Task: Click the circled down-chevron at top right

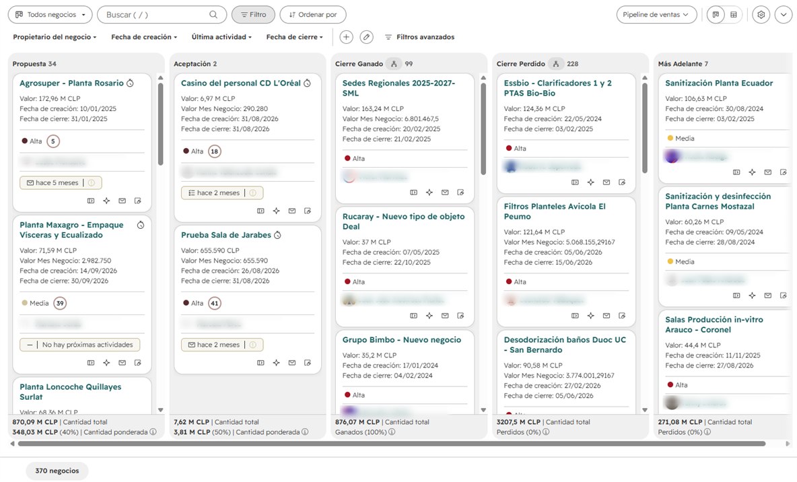Action: tap(784, 15)
